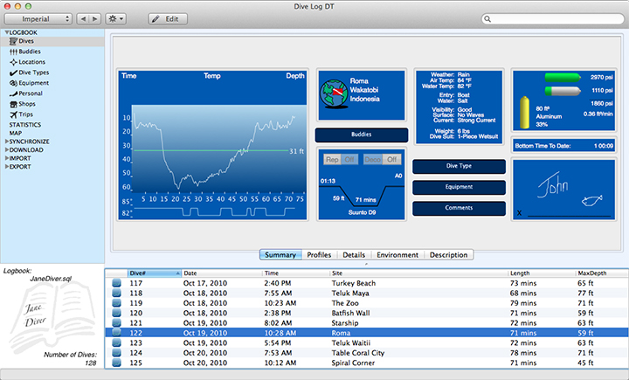This screenshot has width=629, height=380.
Task: Open the gear action dropdown menu
Action: (114, 18)
